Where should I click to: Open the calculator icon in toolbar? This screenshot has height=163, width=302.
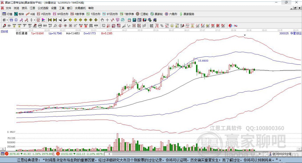(134, 20)
